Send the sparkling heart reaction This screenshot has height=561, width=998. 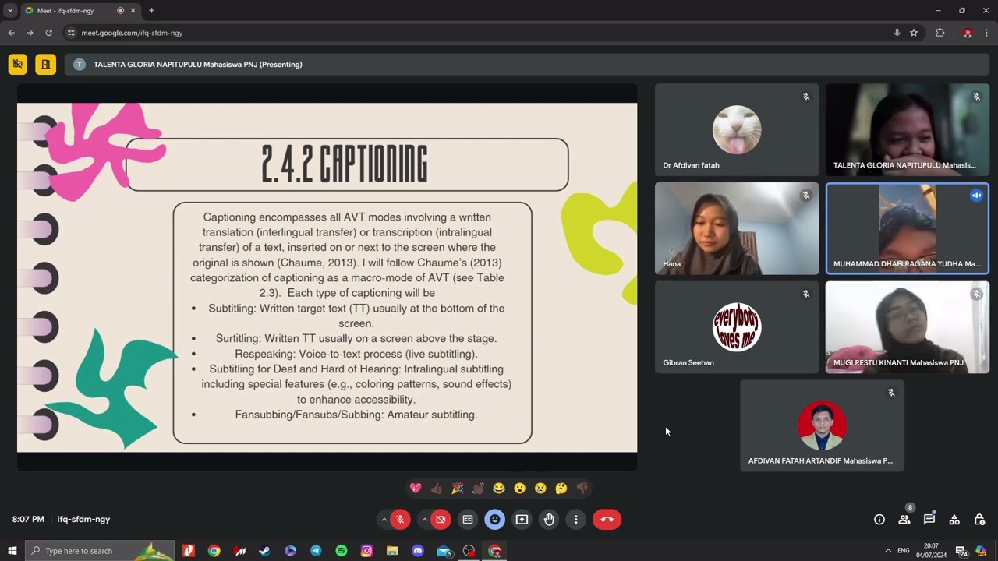(416, 489)
